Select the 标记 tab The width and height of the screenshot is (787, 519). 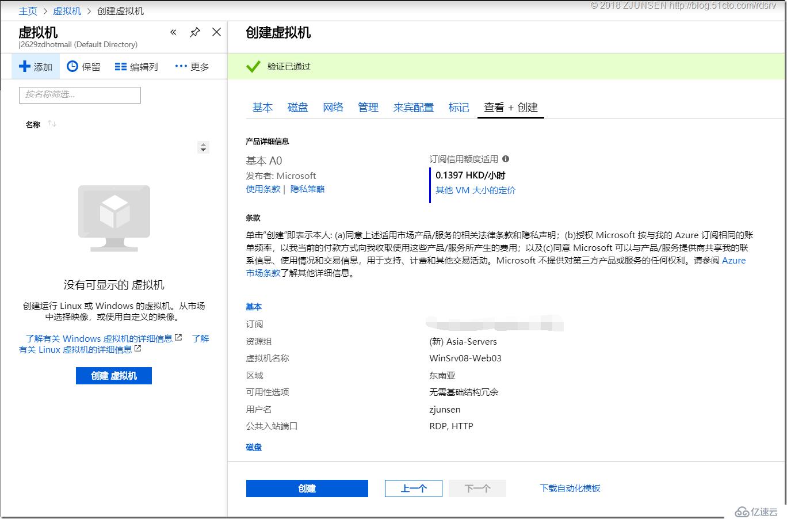[x=459, y=108]
